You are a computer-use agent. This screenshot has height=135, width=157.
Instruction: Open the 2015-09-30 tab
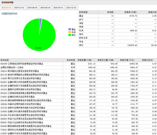[32, 8]
